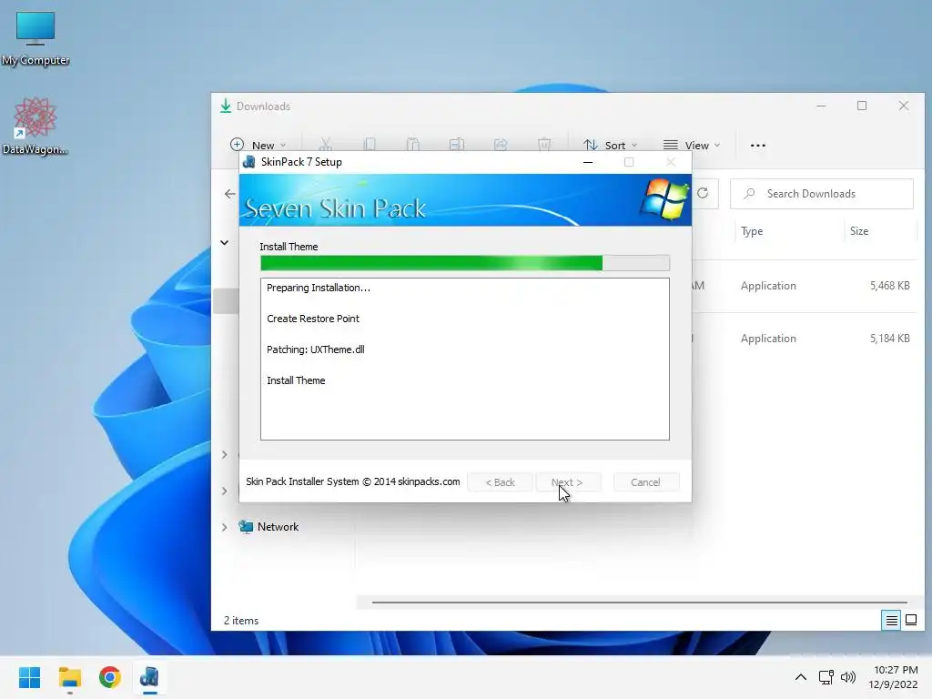
Task: Click the horizontal scrollbar in Downloads
Action: [x=640, y=603]
